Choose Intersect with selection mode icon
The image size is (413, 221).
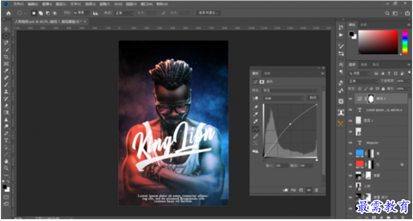click(54, 13)
